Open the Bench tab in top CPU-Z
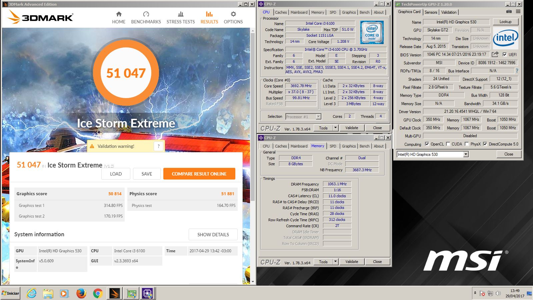533x300 pixels. point(364,12)
